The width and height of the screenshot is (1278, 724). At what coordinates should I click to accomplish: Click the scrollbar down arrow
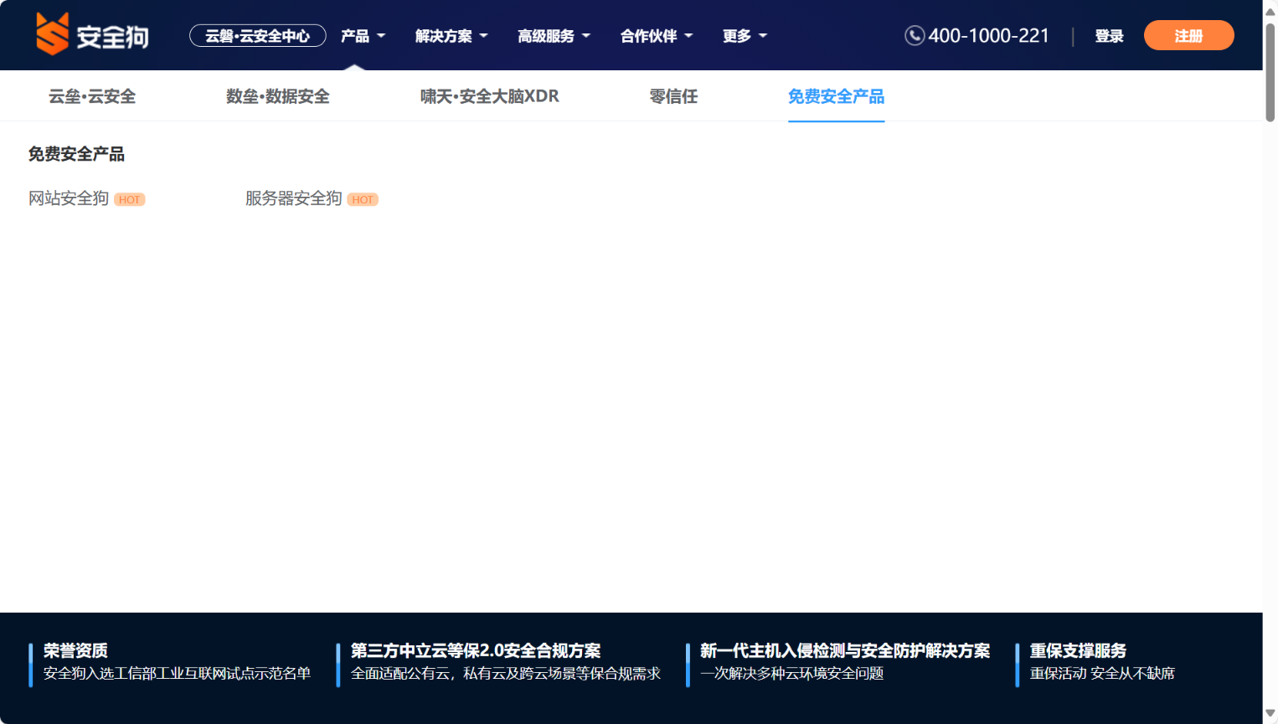[1270, 714]
